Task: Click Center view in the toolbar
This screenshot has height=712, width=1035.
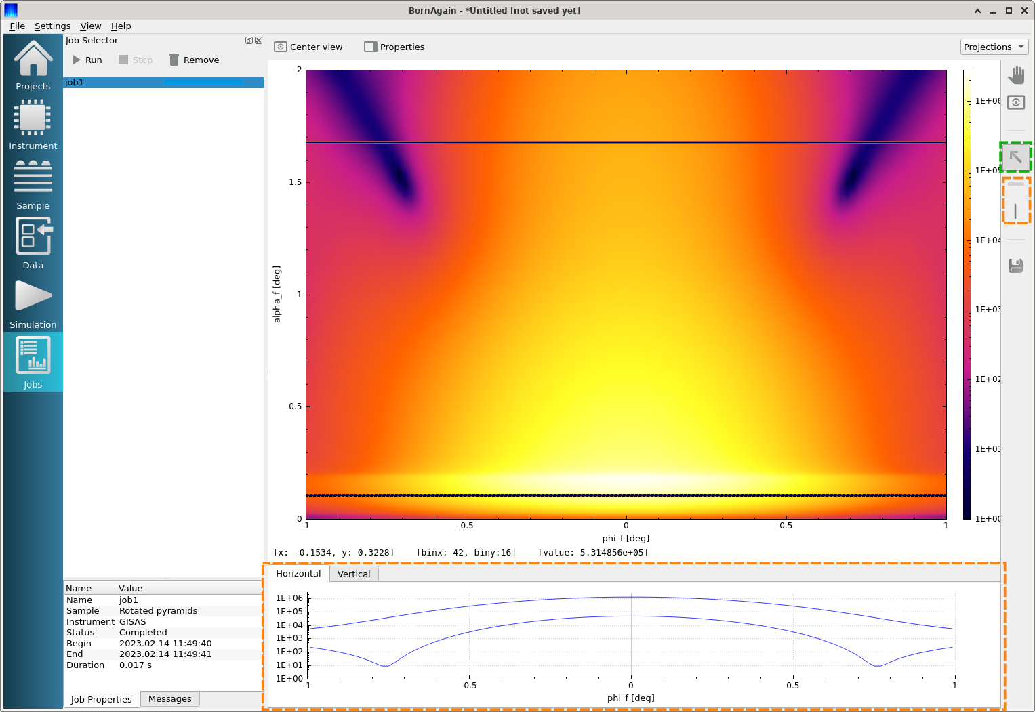Action: coord(308,47)
